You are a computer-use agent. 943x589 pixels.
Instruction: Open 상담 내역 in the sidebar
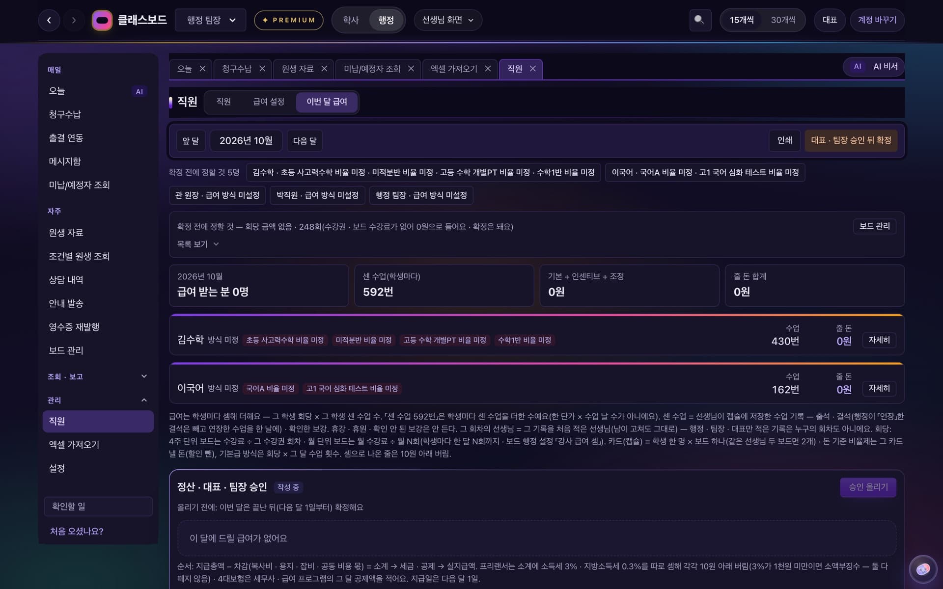coord(98,280)
